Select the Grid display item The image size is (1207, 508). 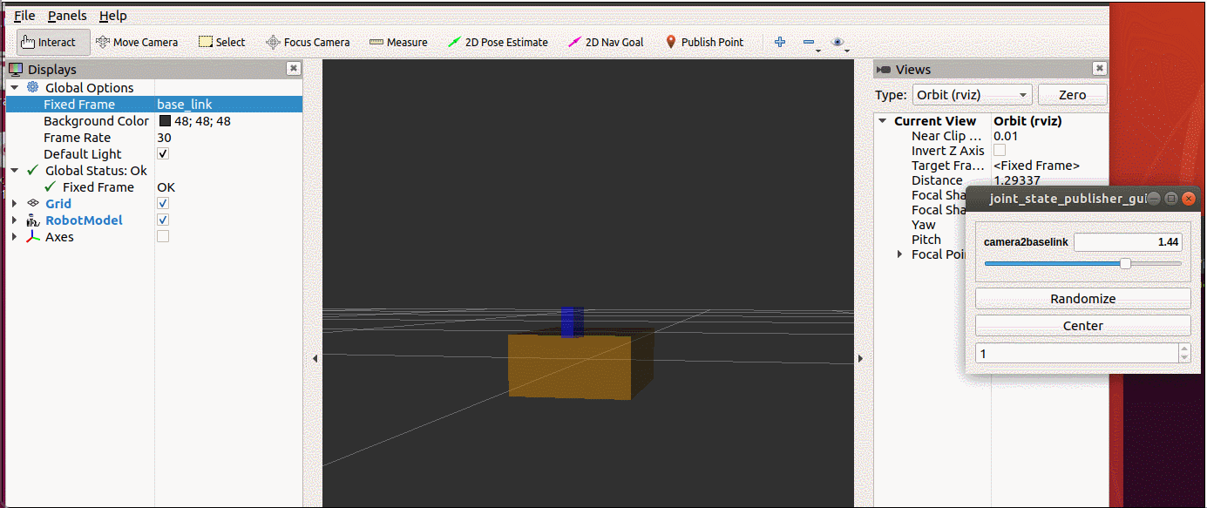coord(58,204)
